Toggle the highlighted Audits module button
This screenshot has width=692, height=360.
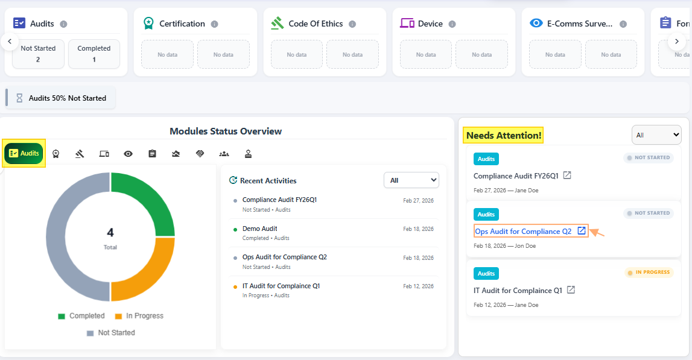tap(24, 153)
